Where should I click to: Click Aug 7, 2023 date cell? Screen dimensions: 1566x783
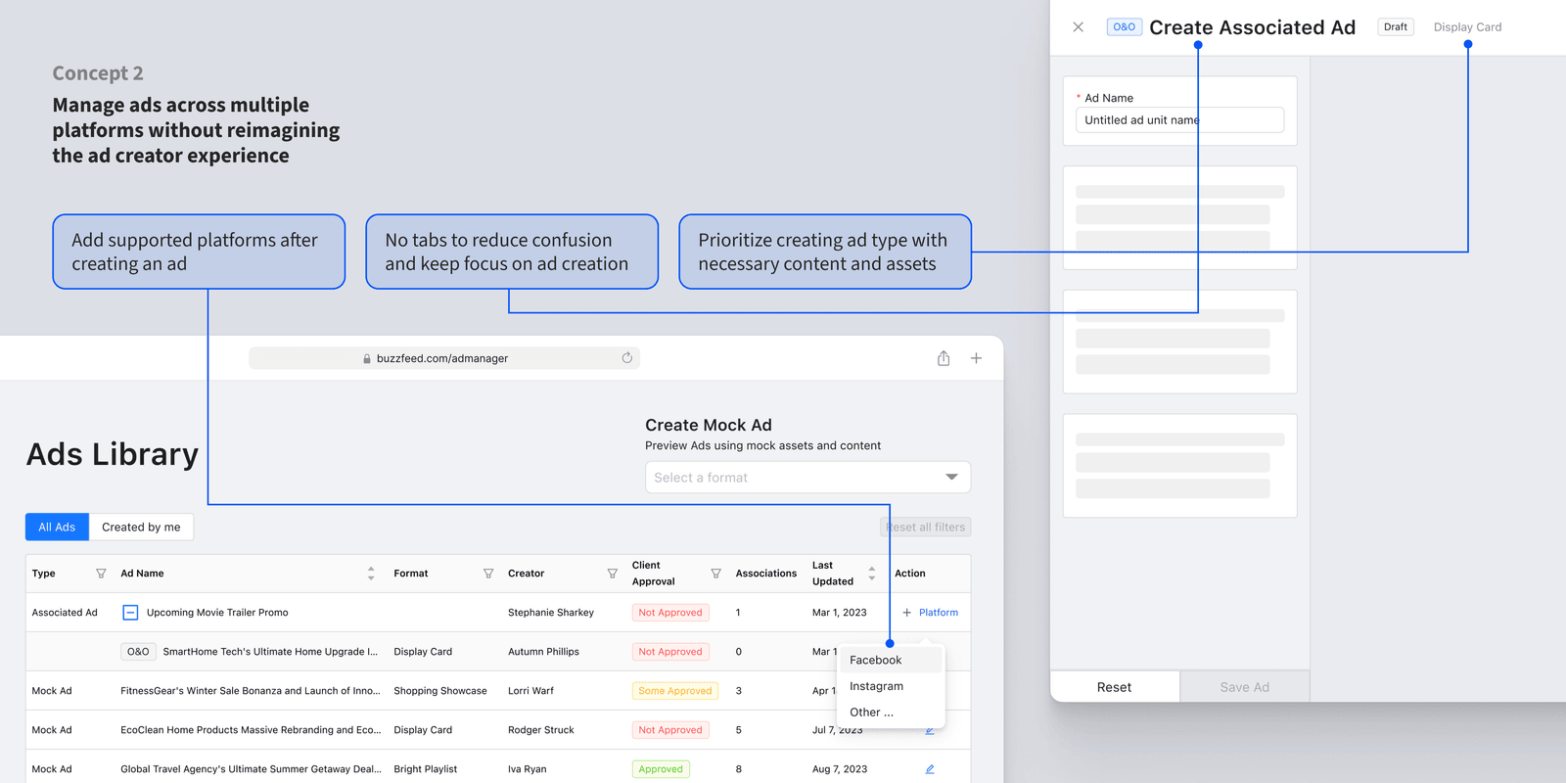click(840, 769)
